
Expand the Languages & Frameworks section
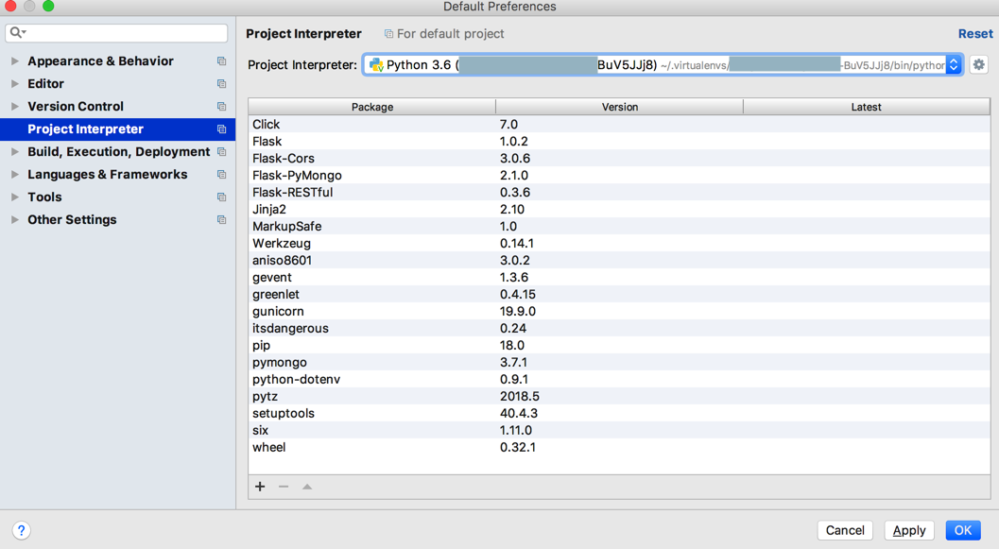15,175
